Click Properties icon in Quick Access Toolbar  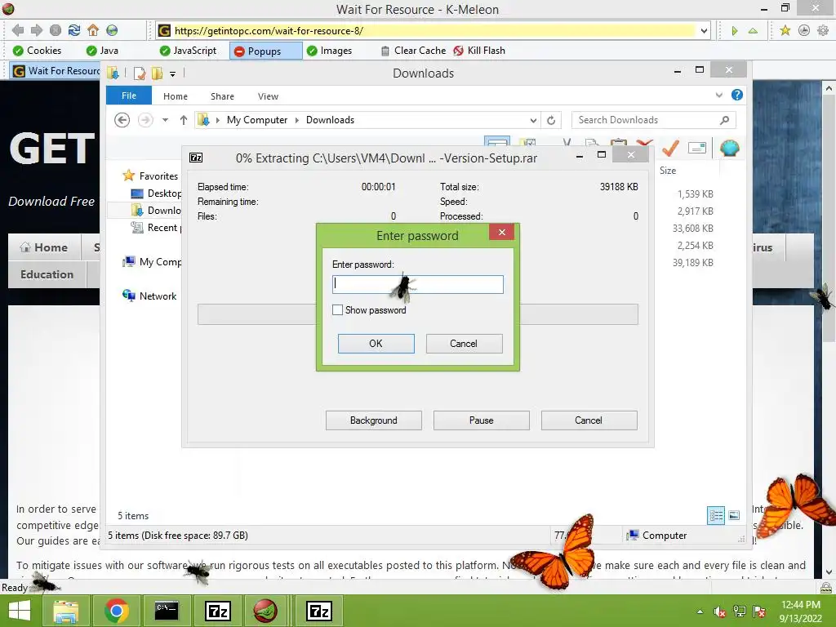pos(139,73)
